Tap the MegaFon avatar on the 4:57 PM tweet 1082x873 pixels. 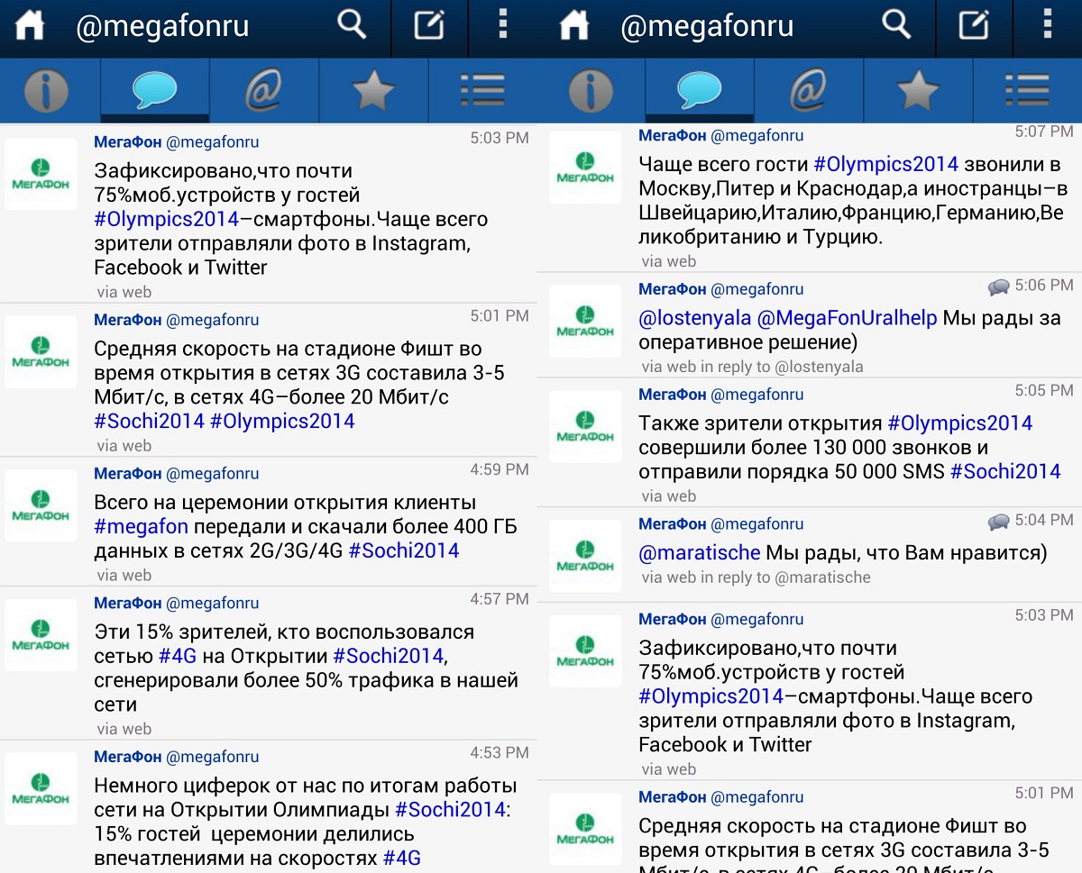tap(41, 635)
